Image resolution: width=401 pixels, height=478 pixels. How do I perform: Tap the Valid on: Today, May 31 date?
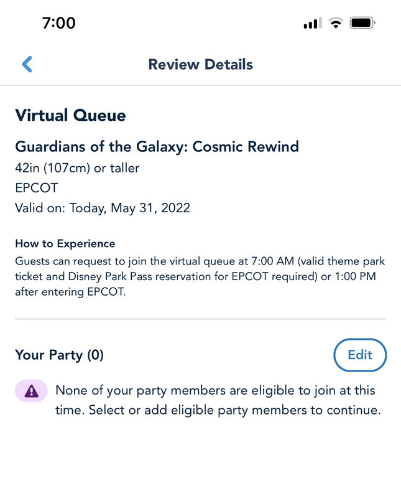103,208
